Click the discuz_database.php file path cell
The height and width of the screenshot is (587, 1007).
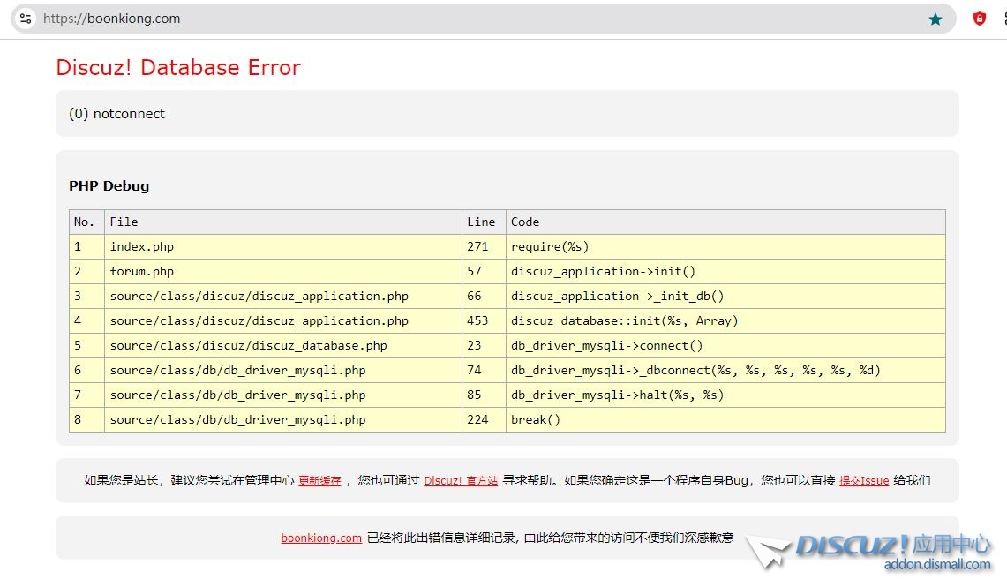[248, 345]
